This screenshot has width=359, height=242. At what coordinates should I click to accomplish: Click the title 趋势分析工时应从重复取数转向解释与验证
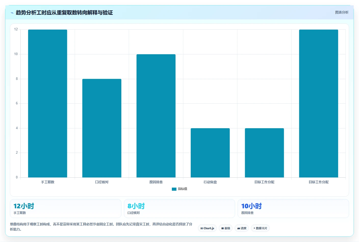point(64,13)
